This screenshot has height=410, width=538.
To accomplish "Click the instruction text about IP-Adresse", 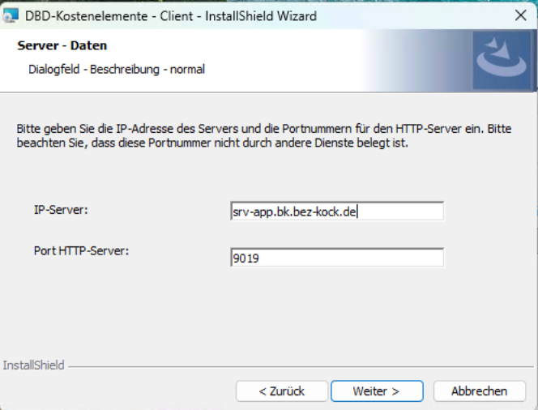I will click(x=264, y=135).
